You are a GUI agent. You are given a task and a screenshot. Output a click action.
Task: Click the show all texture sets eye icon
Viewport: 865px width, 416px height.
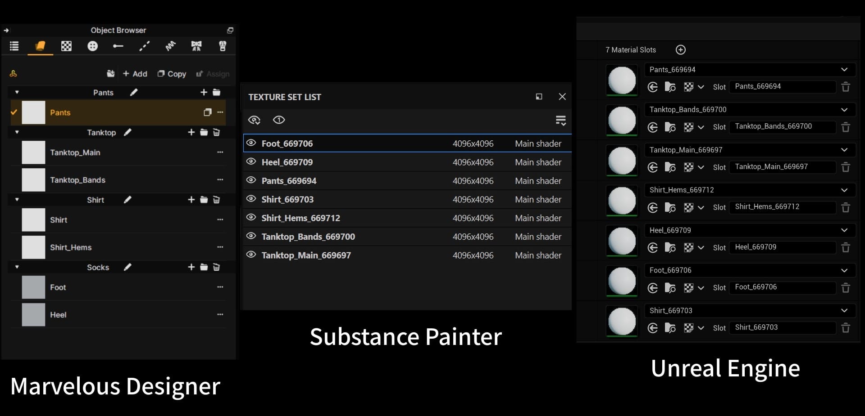(x=279, y=120)
